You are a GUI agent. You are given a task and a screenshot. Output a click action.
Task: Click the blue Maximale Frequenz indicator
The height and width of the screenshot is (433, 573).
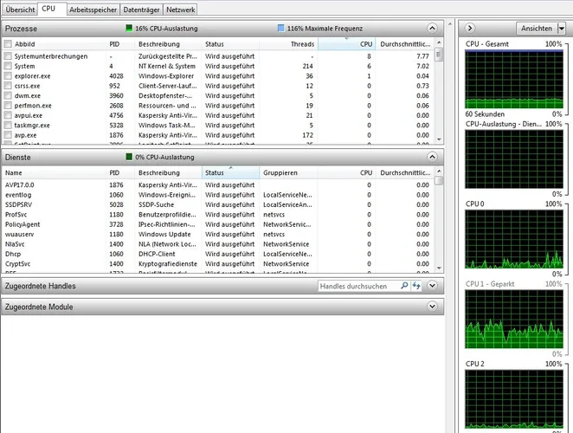point(281,29)
